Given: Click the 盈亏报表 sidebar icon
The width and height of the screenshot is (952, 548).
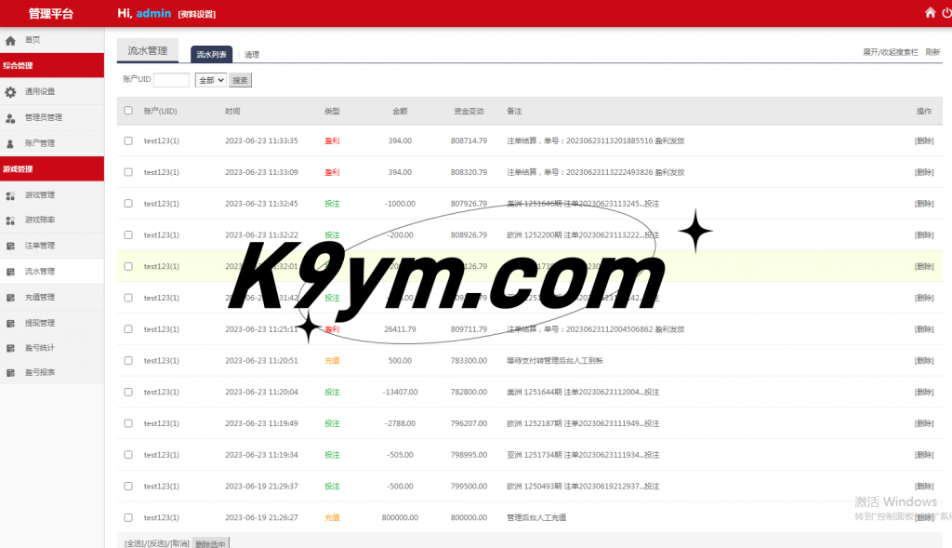Looking at the screenshot, I should 10,373.
